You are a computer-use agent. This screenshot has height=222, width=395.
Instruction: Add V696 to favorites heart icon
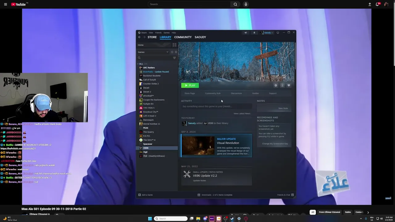tap(289, 85)
